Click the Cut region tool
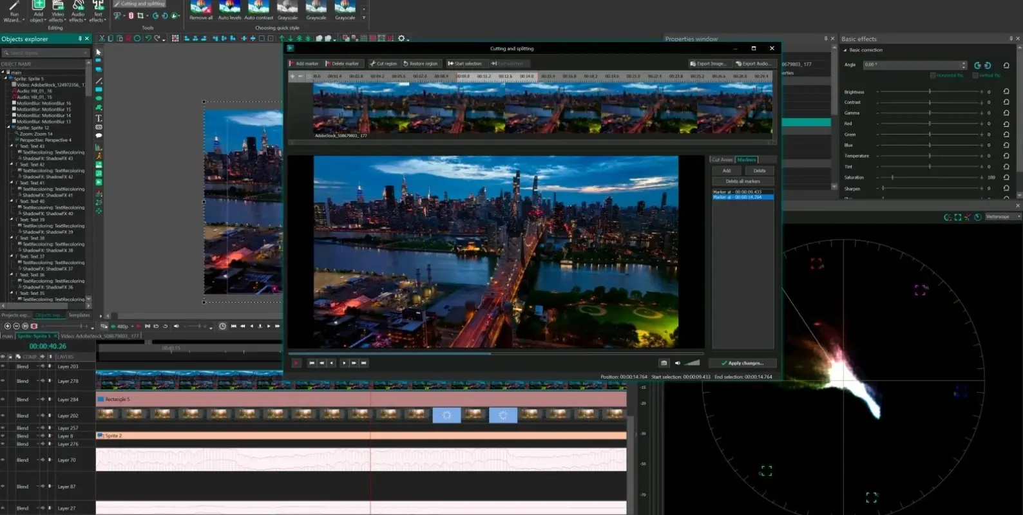The height and width of the screenshot is (515, 1023). pyautogui.click(x=383, y=64)
